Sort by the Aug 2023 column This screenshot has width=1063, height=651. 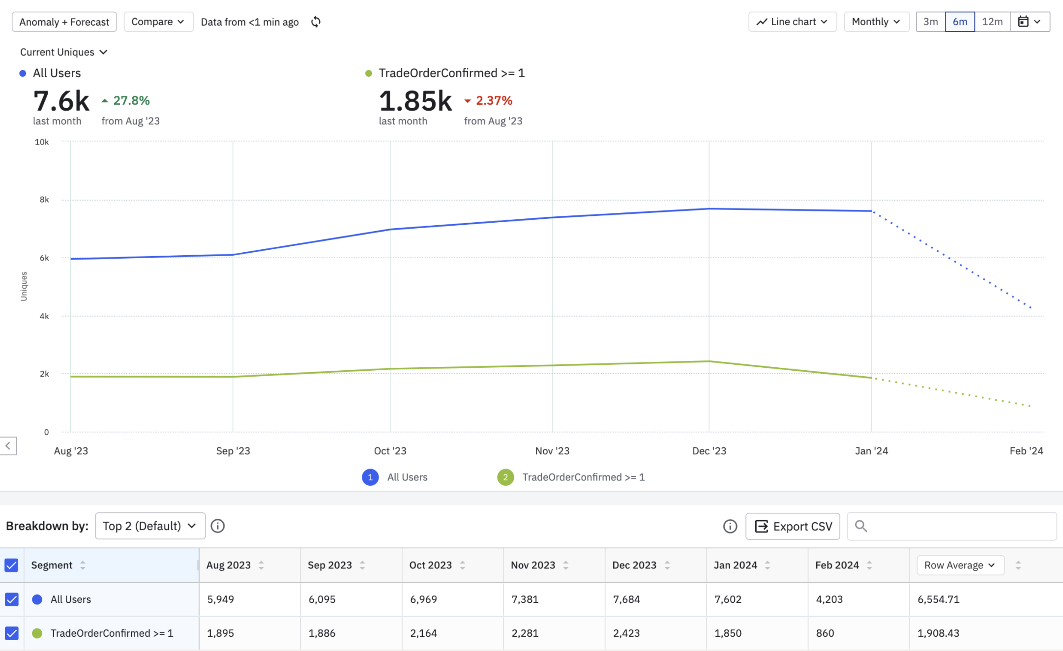click(x=261, y=565)
